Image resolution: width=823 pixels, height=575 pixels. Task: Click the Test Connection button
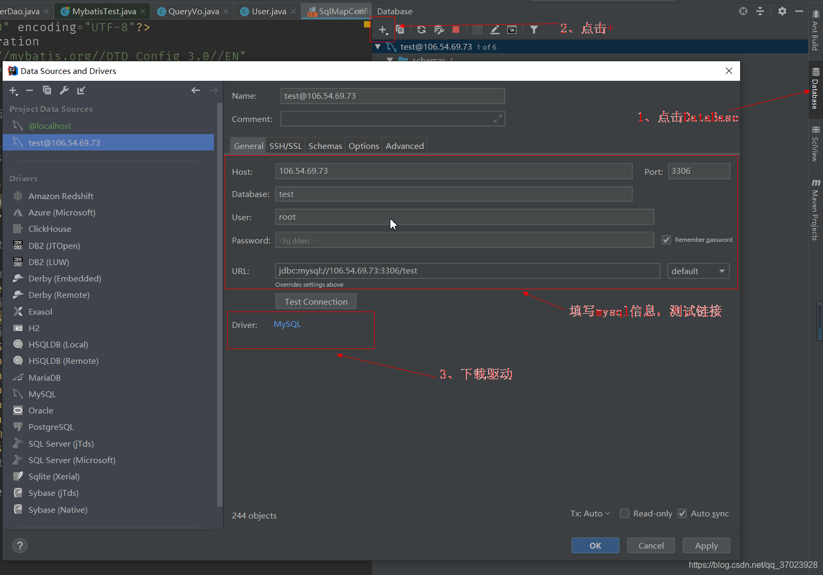tap(316, 301)
